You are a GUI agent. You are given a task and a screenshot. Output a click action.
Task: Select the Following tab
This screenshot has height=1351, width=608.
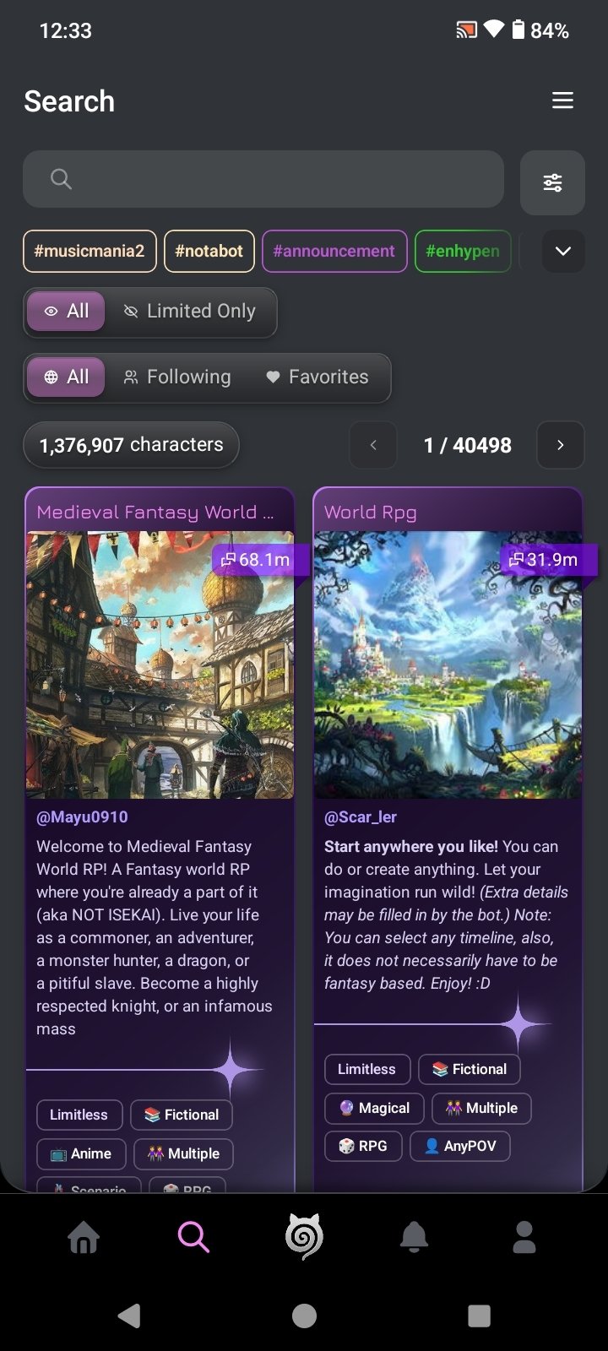click(x=177, y=377)
